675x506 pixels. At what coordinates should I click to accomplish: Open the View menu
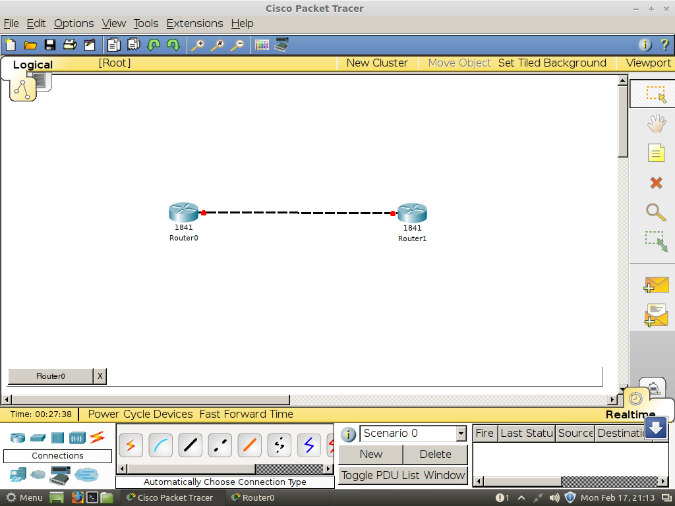click(x=113, y=24)
